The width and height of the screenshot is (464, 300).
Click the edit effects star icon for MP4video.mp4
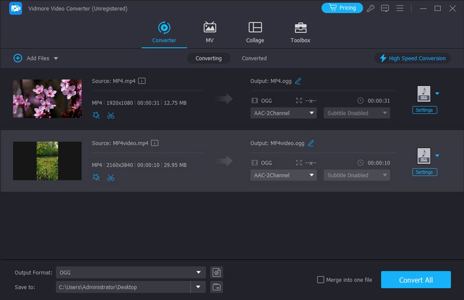pyautogui.click(x=96, y=178)
